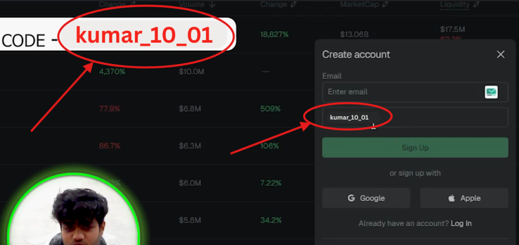Viewport: 519px width, 245px height.
Task: Click the 34.2% change value
Action: click(271, 220)
